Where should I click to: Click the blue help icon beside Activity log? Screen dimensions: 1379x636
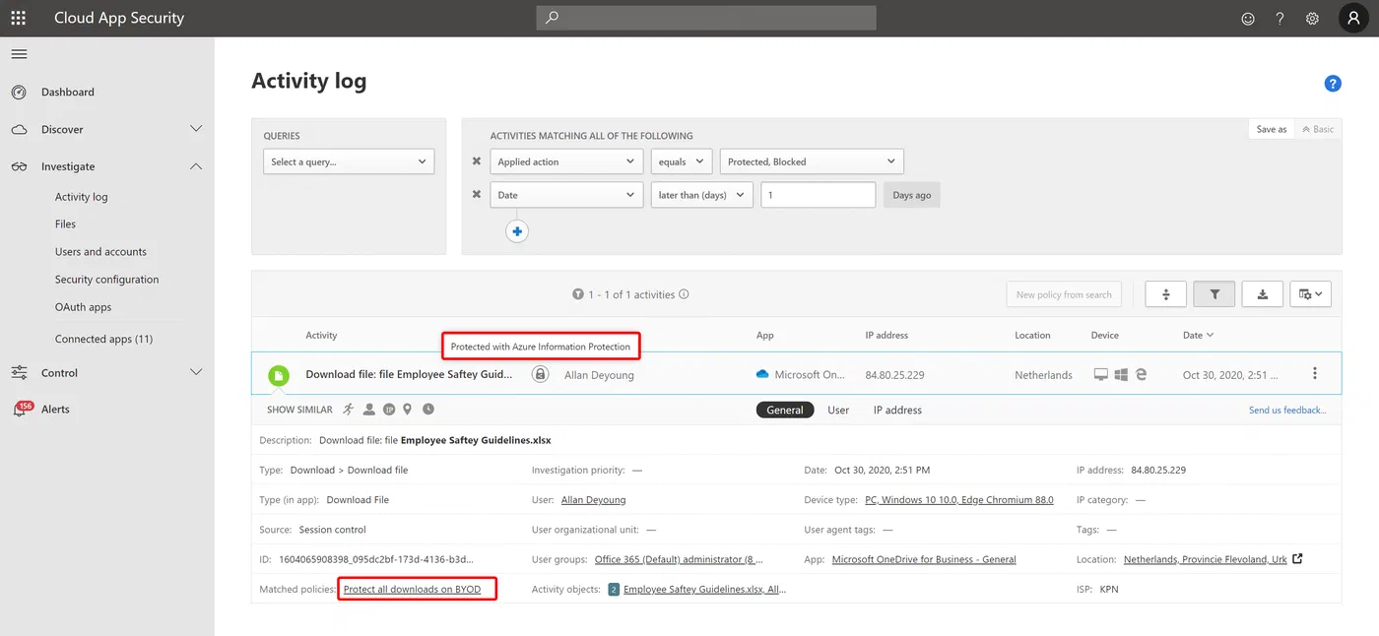click(x=1333, y=84)
